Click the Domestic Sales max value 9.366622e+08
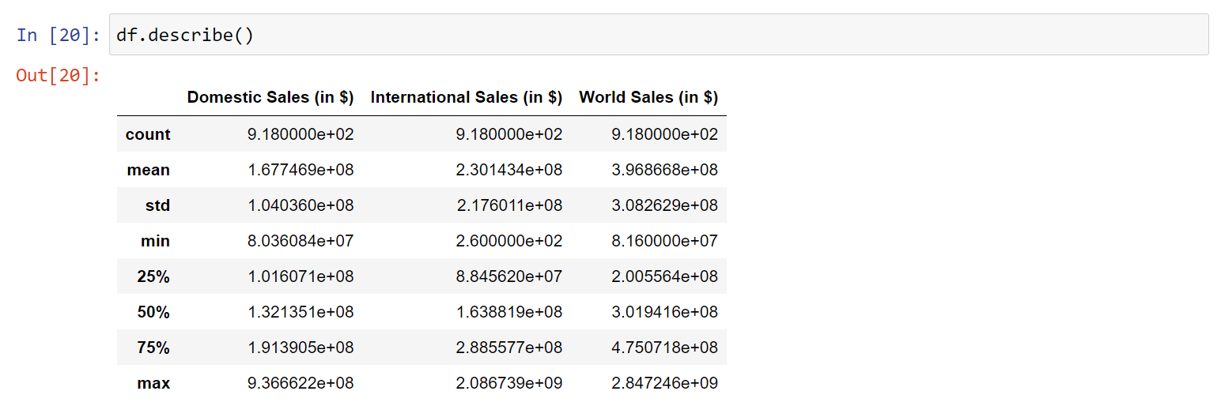 [301, 383]
